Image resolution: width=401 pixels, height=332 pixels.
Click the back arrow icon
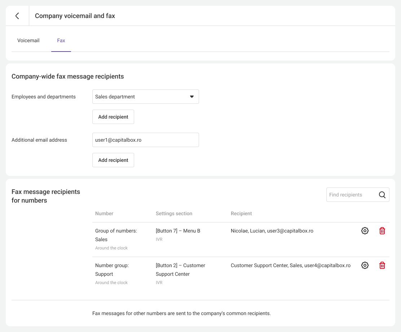(x=17, y=16)
